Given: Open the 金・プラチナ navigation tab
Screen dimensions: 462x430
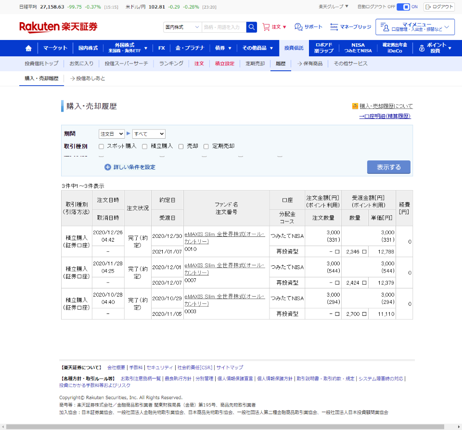Looking at the screenshot, I should pos(190,48).
